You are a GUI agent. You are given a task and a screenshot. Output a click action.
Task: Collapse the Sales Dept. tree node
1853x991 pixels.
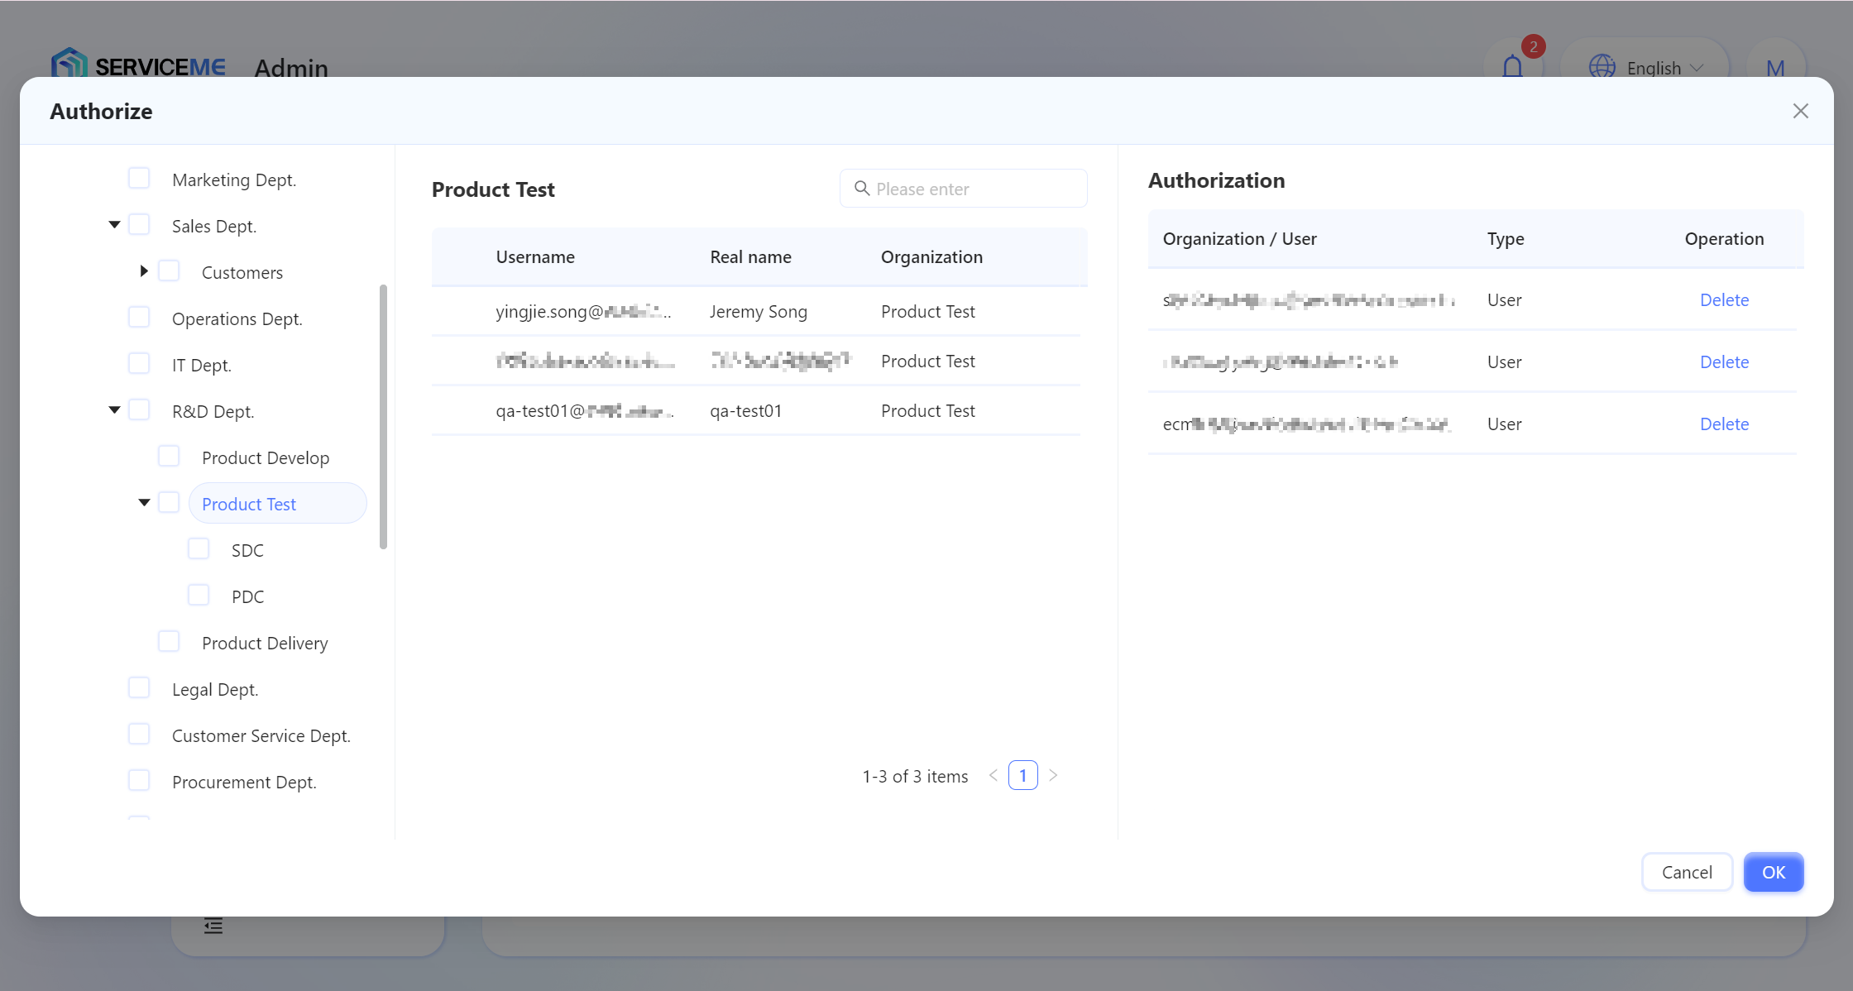114,225
